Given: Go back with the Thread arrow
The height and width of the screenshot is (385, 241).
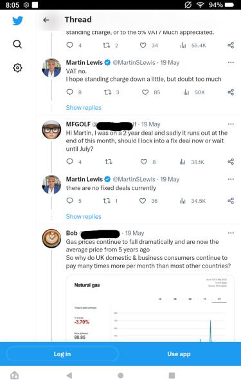Looking at the screenshot, I should (46, 20).
